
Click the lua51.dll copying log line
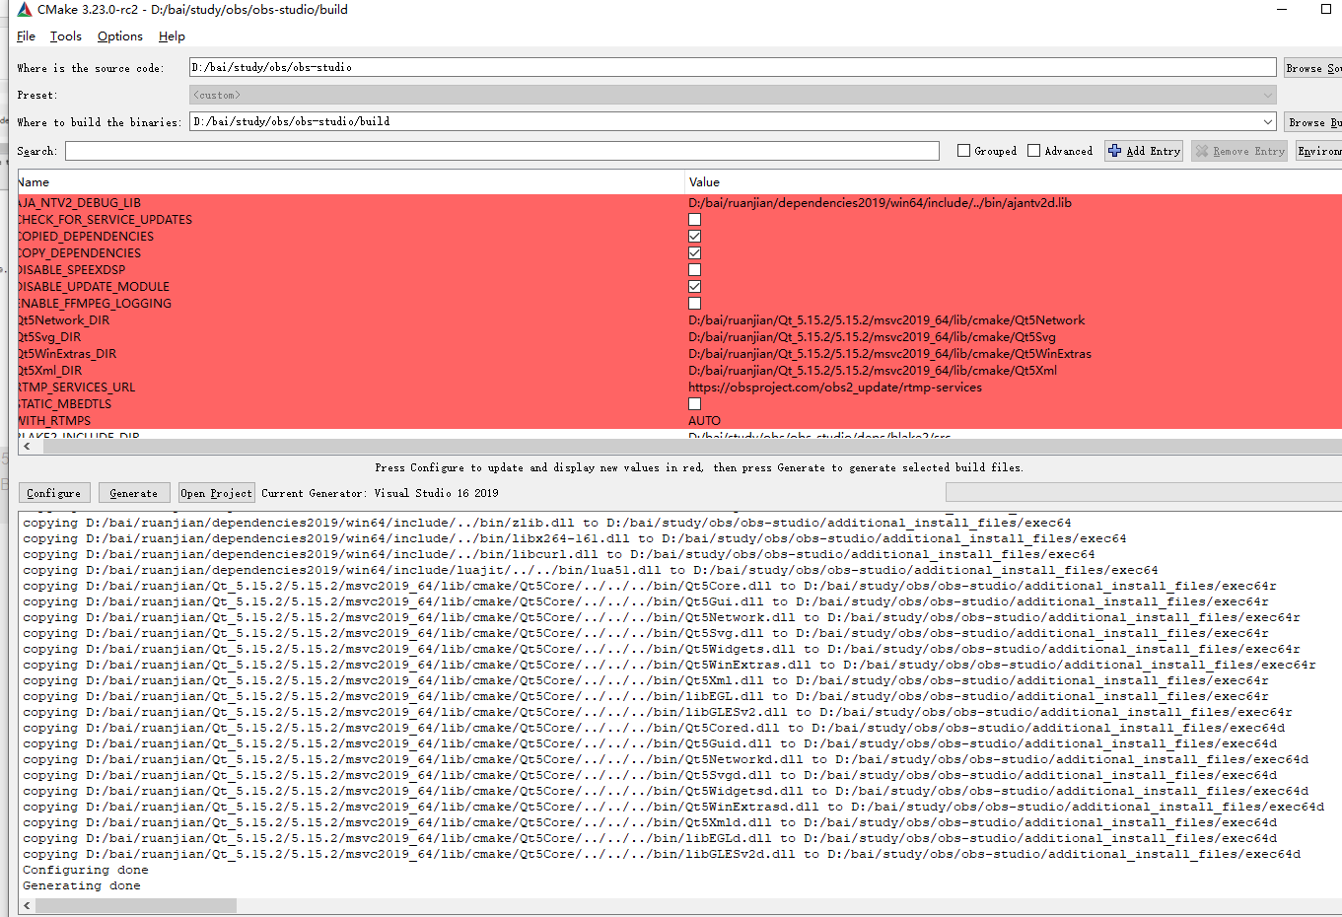591,571
